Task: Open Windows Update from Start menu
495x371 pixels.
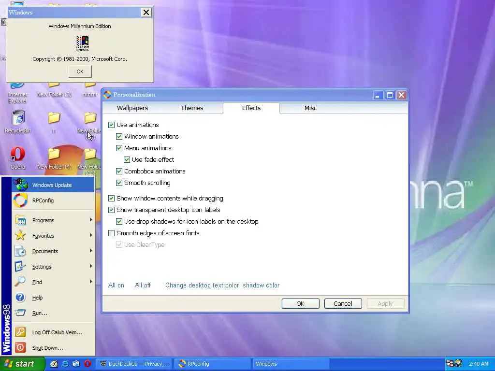Action: [x=53, y=185]
